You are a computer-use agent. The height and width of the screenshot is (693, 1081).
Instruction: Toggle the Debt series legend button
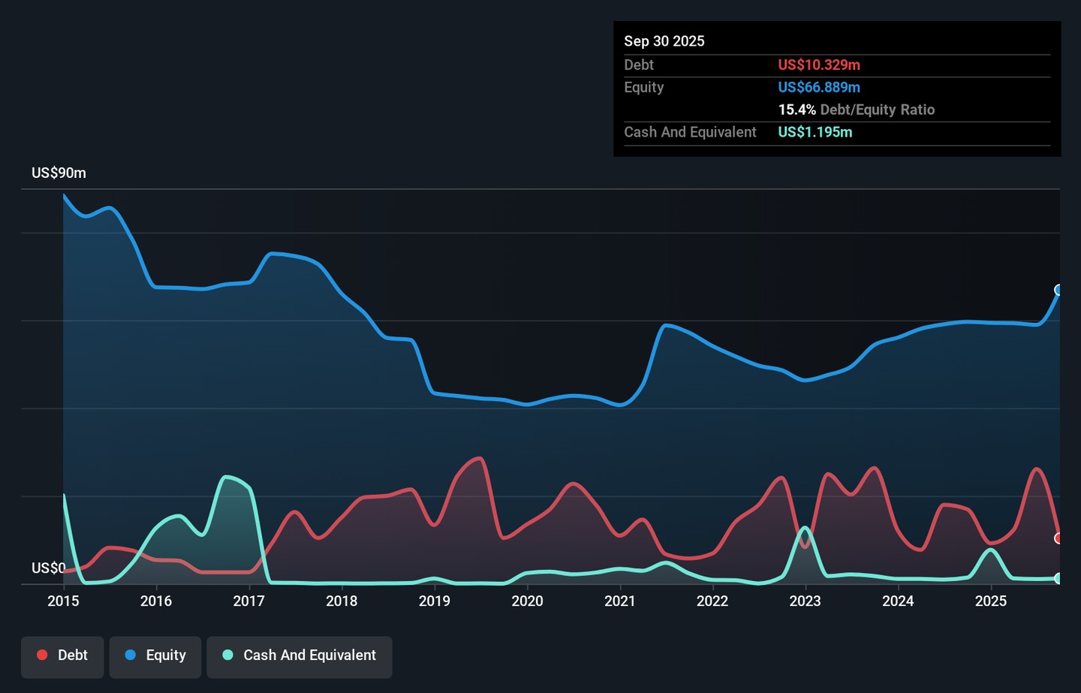click(x=62, y=657)
